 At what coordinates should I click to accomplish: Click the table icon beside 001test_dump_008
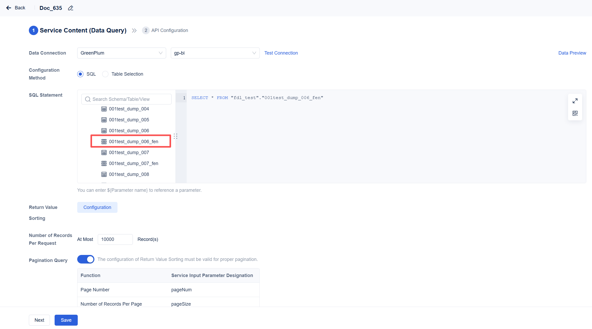click(104, 174)
